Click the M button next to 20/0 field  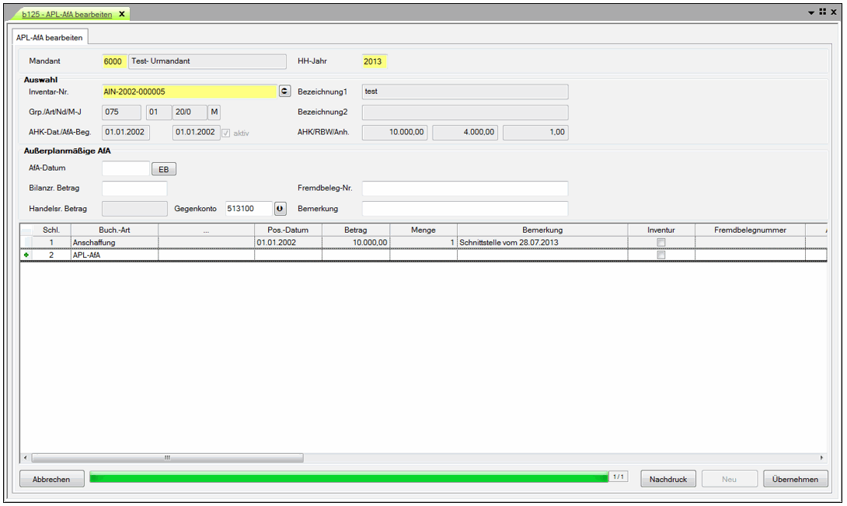(214, 112)
